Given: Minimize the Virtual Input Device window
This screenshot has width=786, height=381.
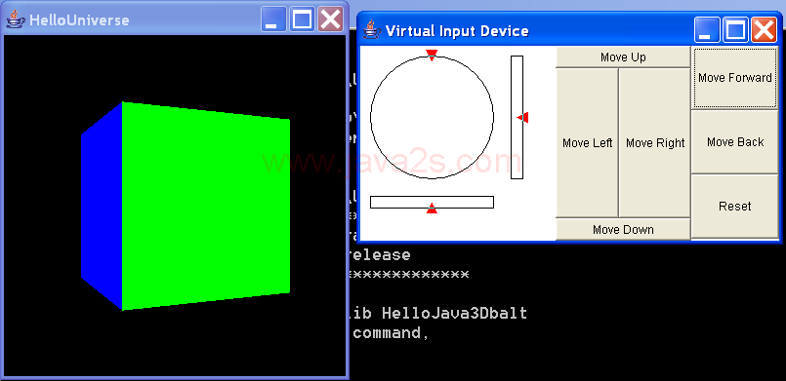Looking at the screenshot, I should pyautogui.click(x=707, y=30).
